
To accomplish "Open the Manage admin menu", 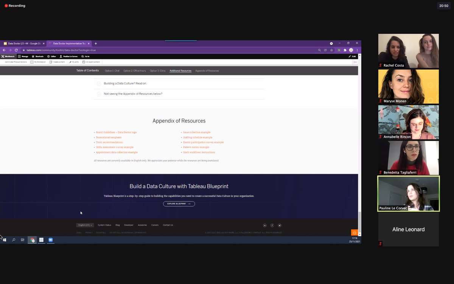I will [23, 56].
